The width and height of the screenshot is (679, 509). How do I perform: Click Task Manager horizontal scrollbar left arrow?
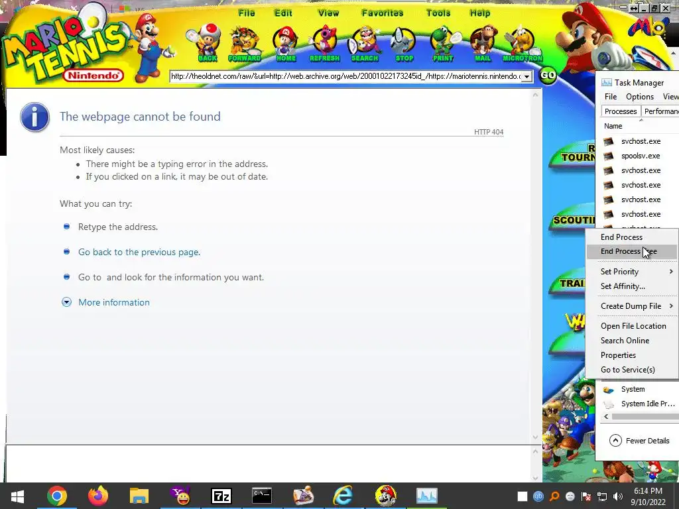(x=606, y=416)
